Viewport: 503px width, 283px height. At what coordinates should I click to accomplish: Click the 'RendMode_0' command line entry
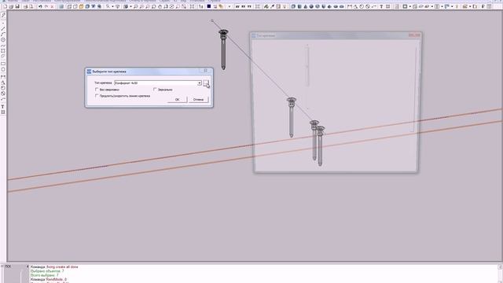pos(49,280)
